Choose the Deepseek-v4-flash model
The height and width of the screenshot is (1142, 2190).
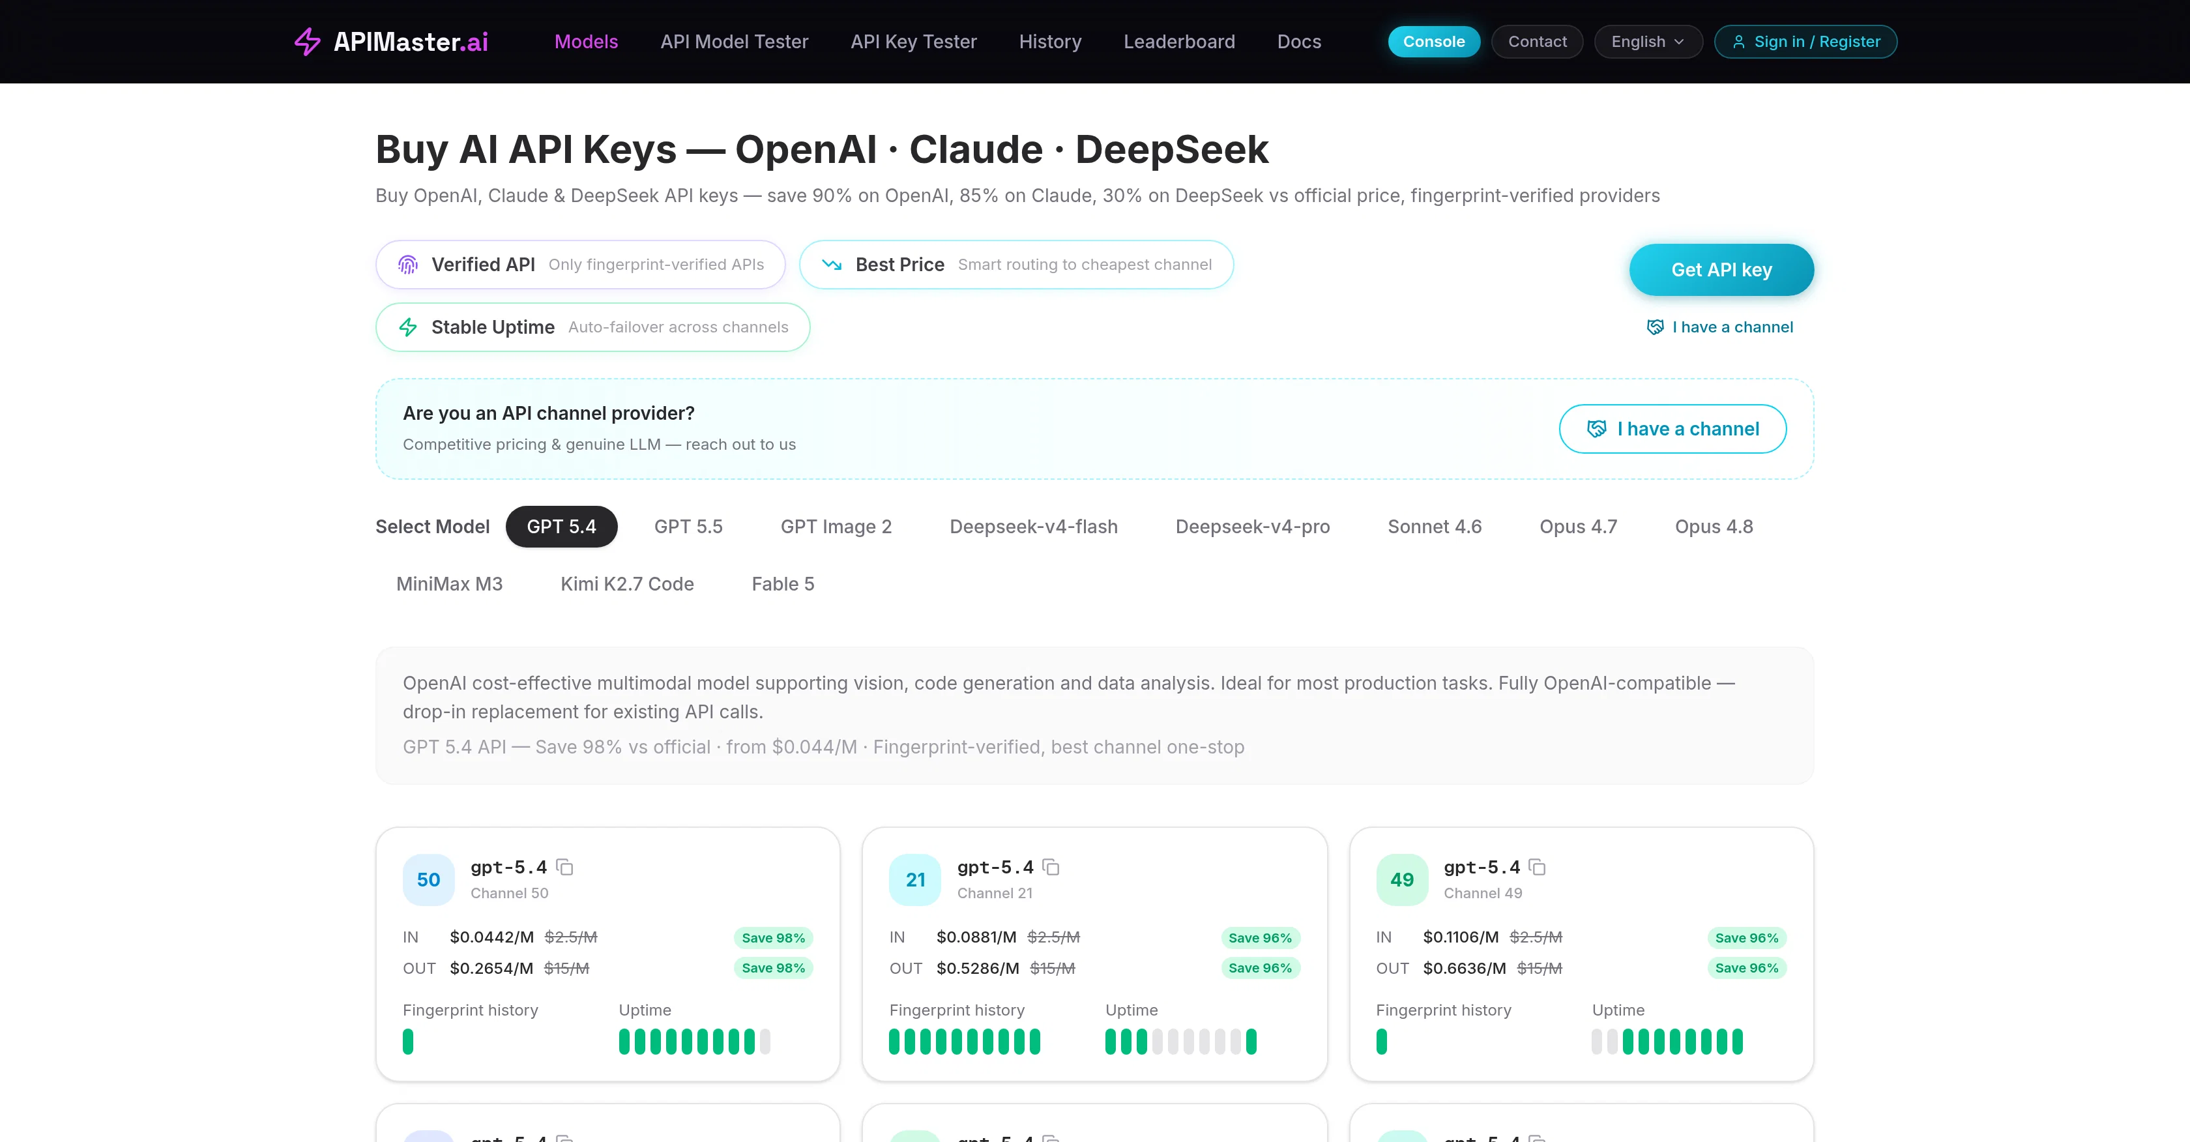1034,527
